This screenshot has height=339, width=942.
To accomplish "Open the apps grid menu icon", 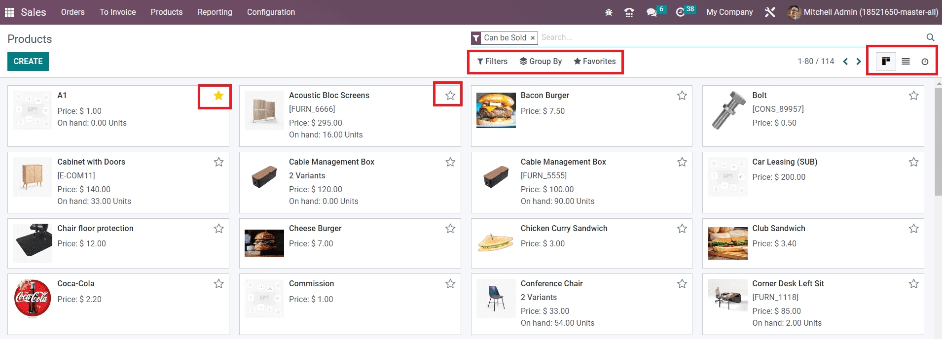I will click(x=9, y=12).
